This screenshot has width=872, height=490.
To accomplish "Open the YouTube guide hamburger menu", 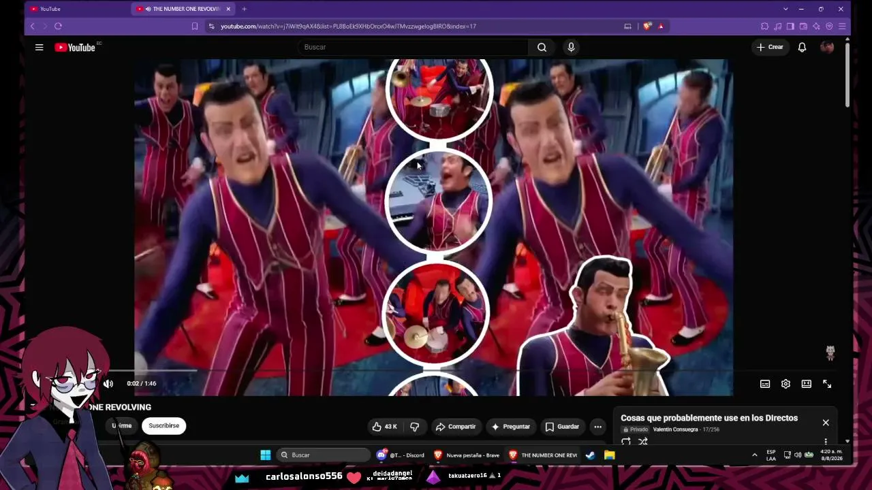I will pyautogui.click(x=40, y=47).
